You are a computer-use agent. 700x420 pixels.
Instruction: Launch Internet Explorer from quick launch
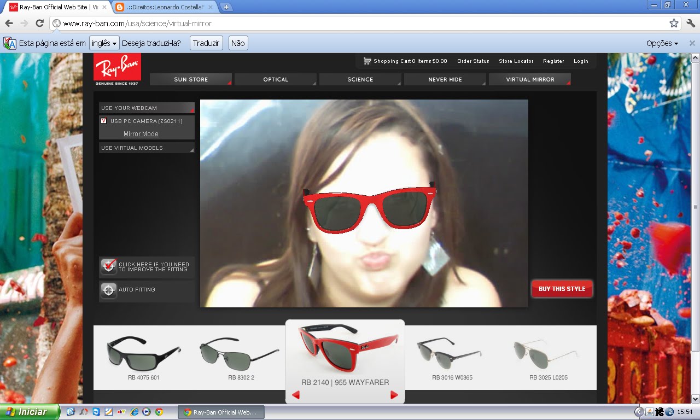(x=134, y=412)
